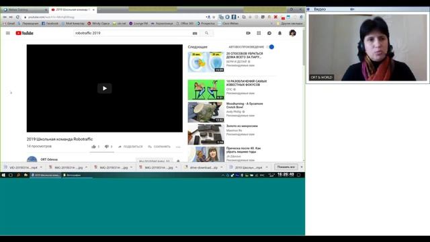Go to the YouTube home logo
Viewport: 430px width, 242px height.
click(x=24, y=33)
